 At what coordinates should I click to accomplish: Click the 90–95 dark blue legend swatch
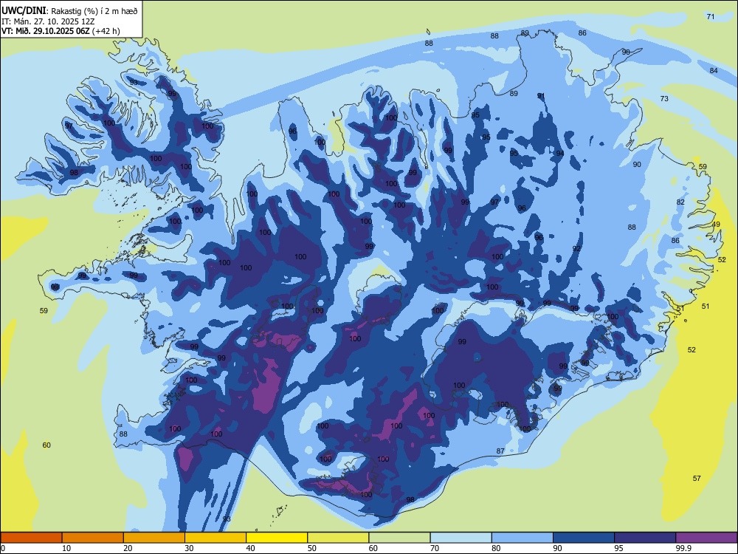coord(584,538)
